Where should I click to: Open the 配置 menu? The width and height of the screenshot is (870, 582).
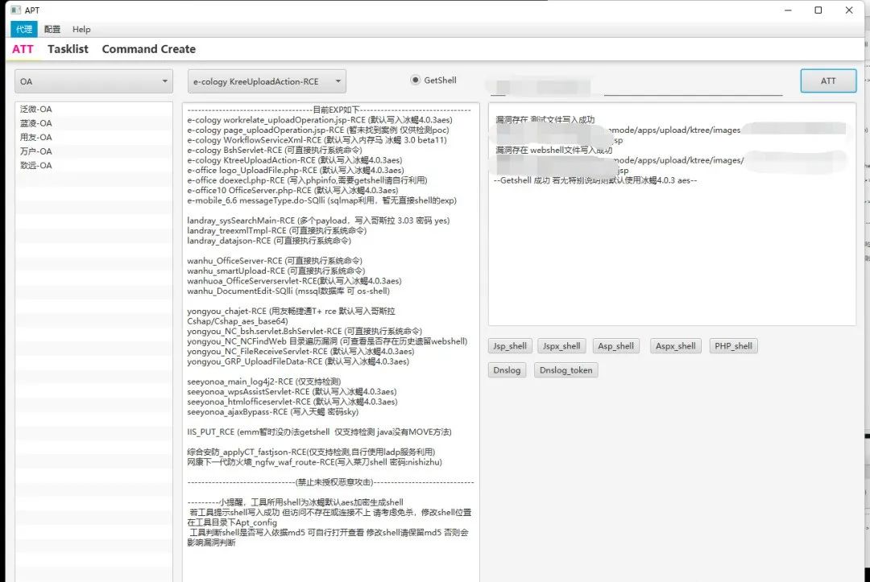(x=52, y=29)
